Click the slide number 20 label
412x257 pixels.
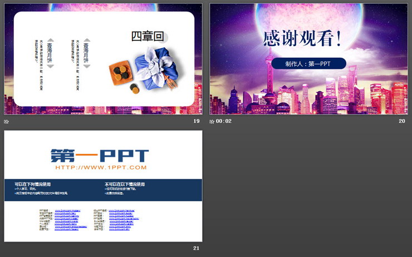point(402,121)
